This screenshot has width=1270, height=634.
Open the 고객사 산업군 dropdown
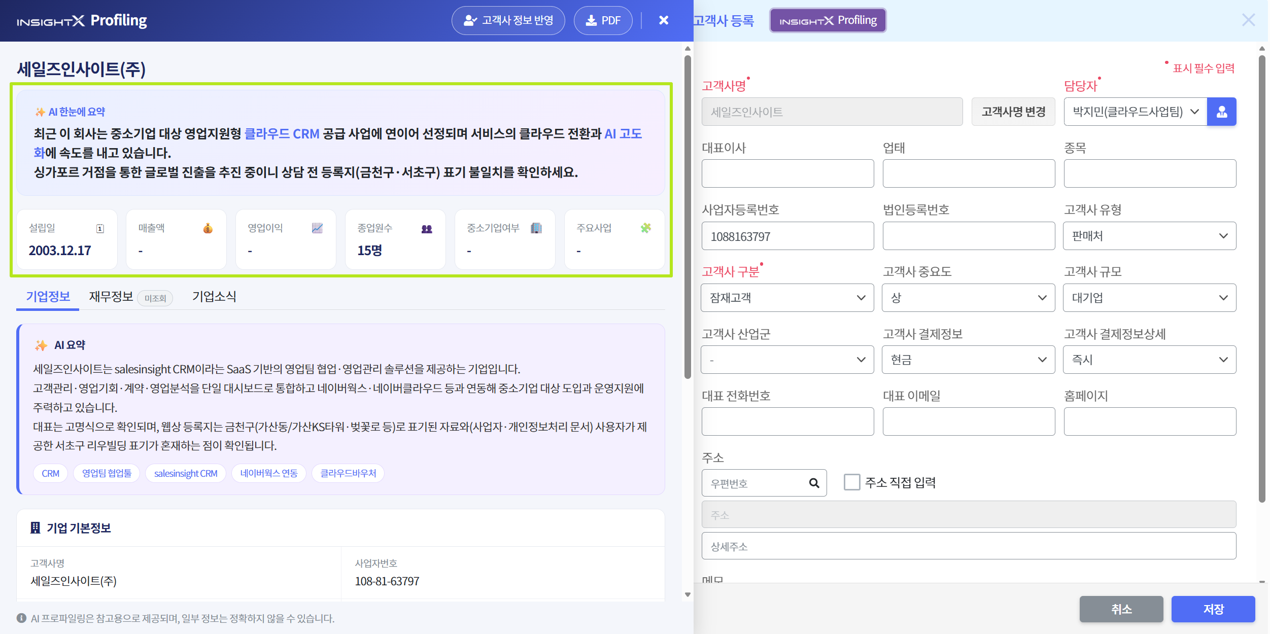[787, 360]
